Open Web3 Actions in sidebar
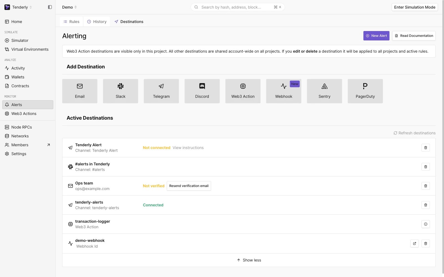The image size is (444, 277). [x=28, y=114]
